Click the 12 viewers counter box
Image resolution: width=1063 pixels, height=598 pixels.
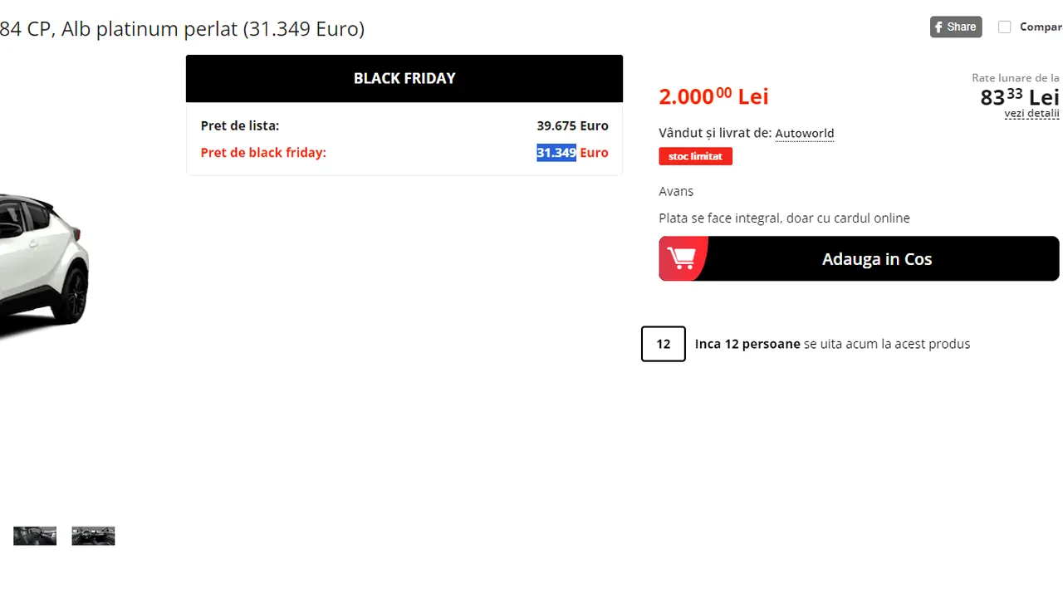pyautogui.click(x=664, y=344)
